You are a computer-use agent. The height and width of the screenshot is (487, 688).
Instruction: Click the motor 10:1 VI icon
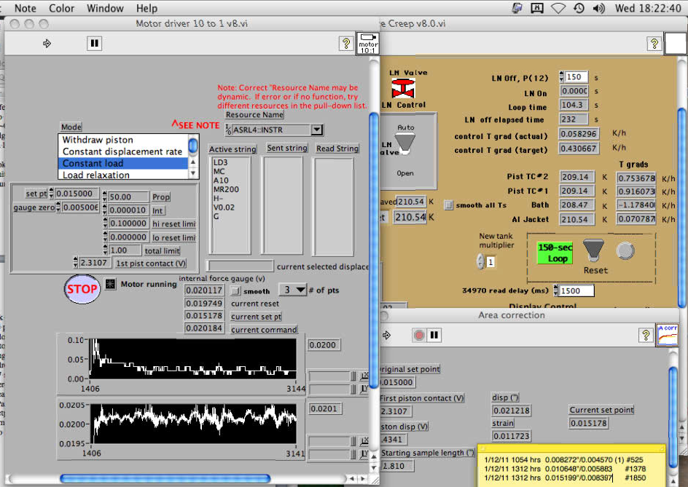click(367, 43)
